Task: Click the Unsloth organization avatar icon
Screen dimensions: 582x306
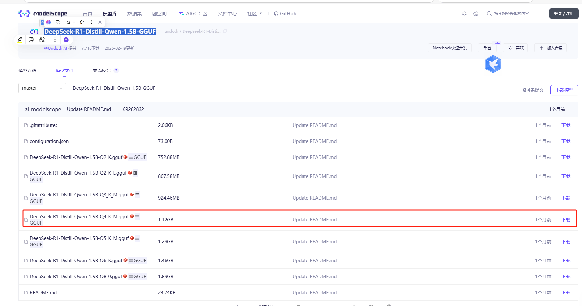Action: [x=34, y=31]
